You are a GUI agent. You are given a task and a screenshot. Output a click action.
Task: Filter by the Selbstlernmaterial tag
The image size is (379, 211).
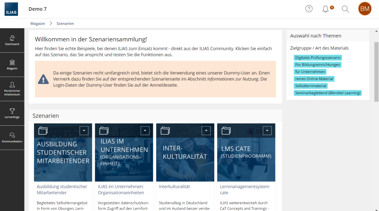click(x=311, y=86)
